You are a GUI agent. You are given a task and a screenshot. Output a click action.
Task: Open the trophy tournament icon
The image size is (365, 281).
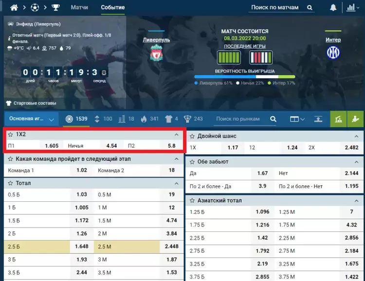tap(55, 7)
